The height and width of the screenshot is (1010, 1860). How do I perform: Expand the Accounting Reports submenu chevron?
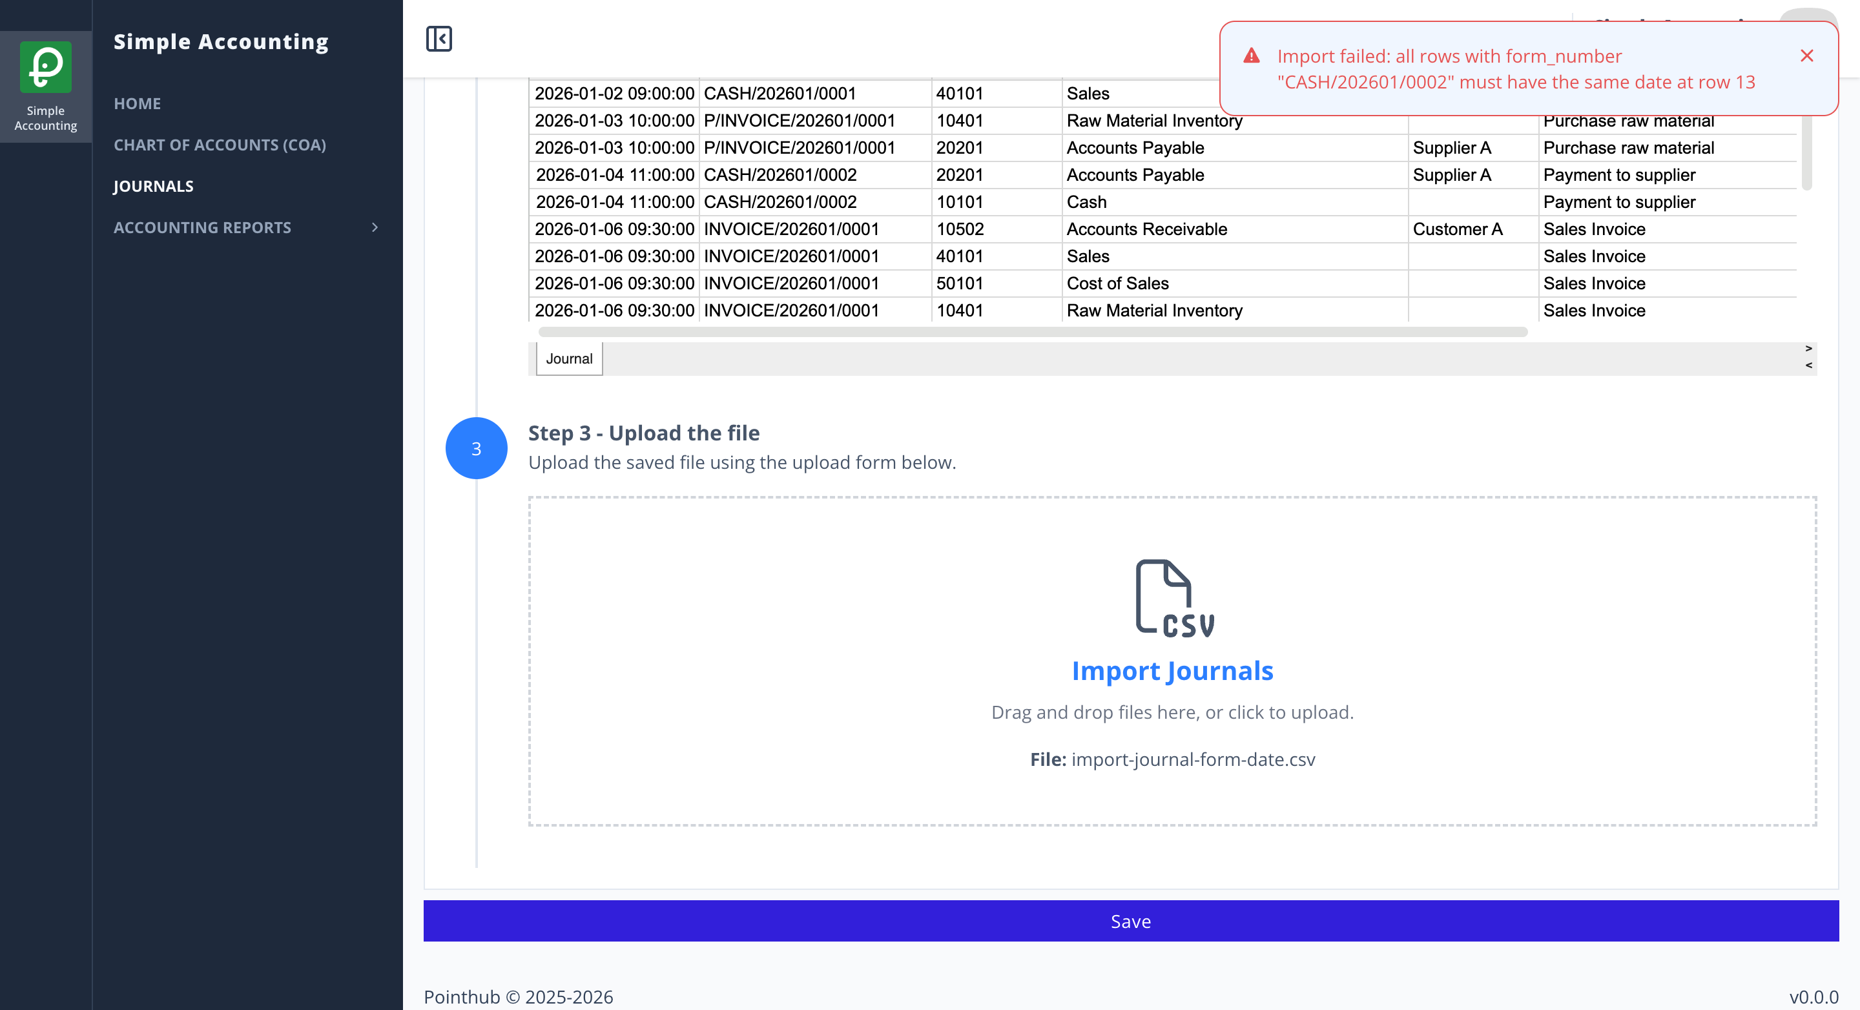pos(375,227)
